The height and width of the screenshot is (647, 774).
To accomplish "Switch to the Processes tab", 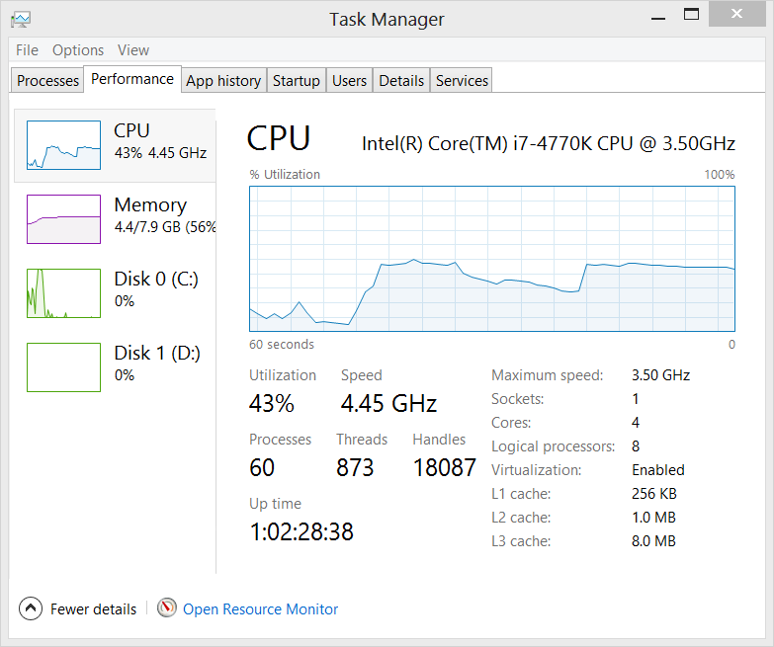I will tap(47, 80).
